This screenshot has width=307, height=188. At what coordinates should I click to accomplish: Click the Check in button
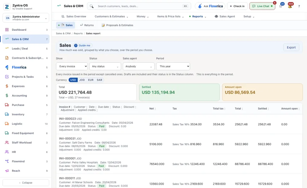click(x=237, y=6)
